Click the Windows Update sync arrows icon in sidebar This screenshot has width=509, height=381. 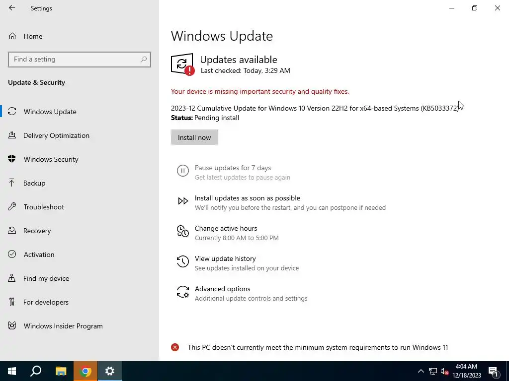click(12, 112)
